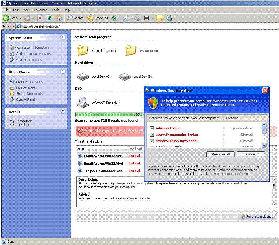Edit with Word icon in toolbar
This screenshot has width=279, height=245.
pyautogui.click(x=147, y=18)
